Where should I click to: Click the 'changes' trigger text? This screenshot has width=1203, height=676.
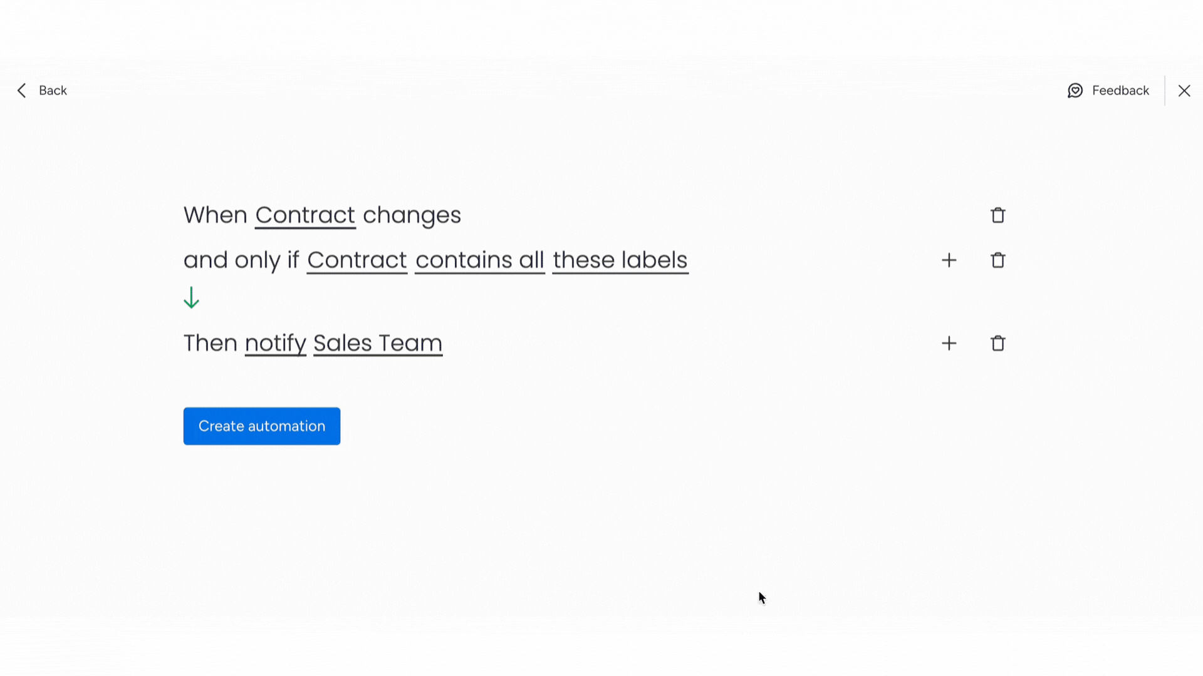pyautogui.click(x=412, y=215)
